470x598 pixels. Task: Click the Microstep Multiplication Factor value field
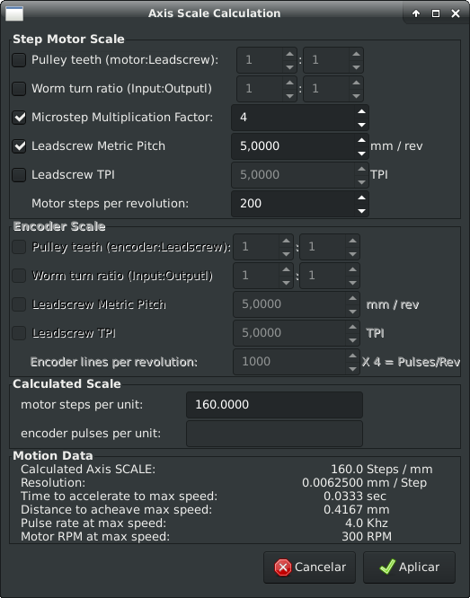pos(293,118)
